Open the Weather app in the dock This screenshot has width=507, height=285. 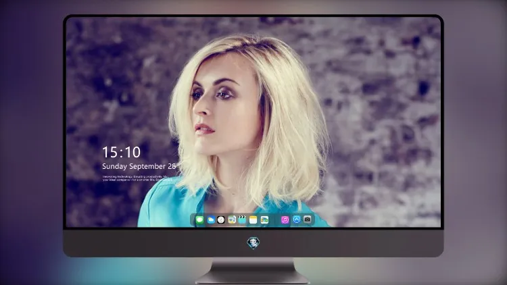[x=211, y=220]
